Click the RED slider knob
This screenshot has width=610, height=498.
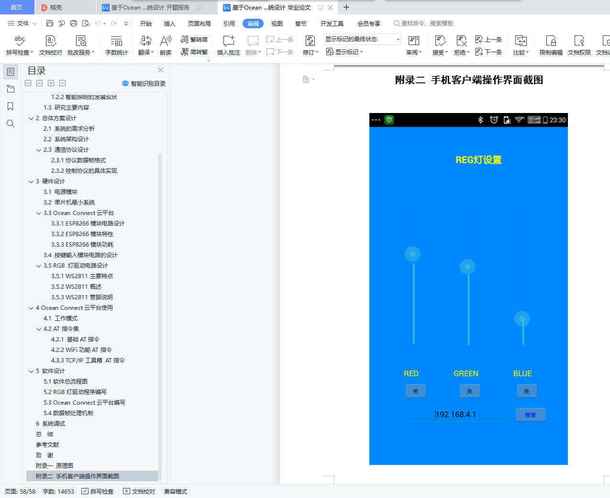pos(413,254)
